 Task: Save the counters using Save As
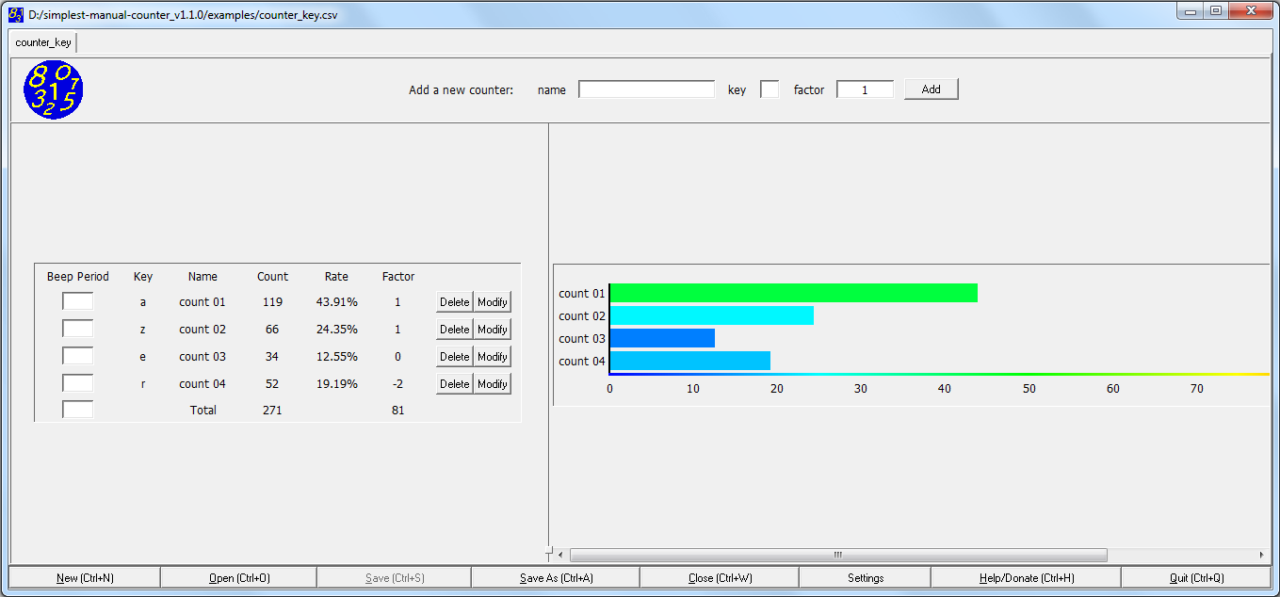556,576
